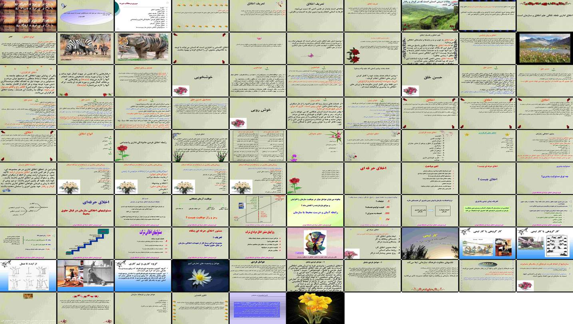Open the green hillside landscape photo slide
This screenshot has width=573, height=324.
tap(430, 16)
